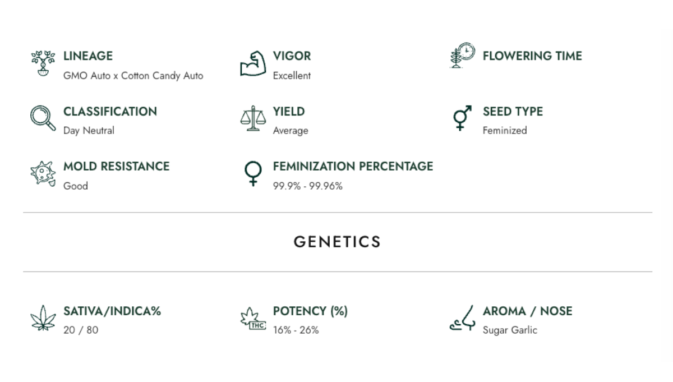Click the Flowering Time clock plant icon
673x382 pixels.
click(463, 56)
